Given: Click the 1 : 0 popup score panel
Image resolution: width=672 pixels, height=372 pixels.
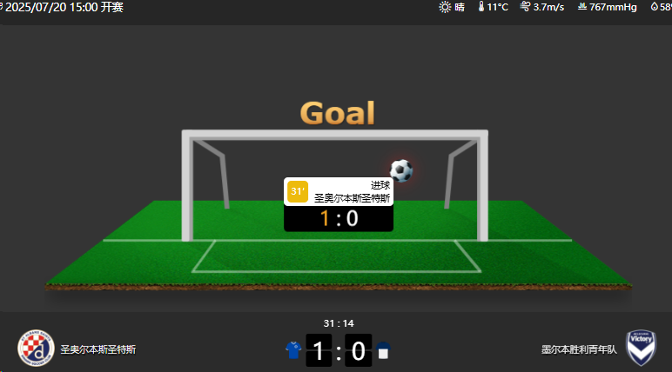Looking at the screenshot, I should coord(339,219).
